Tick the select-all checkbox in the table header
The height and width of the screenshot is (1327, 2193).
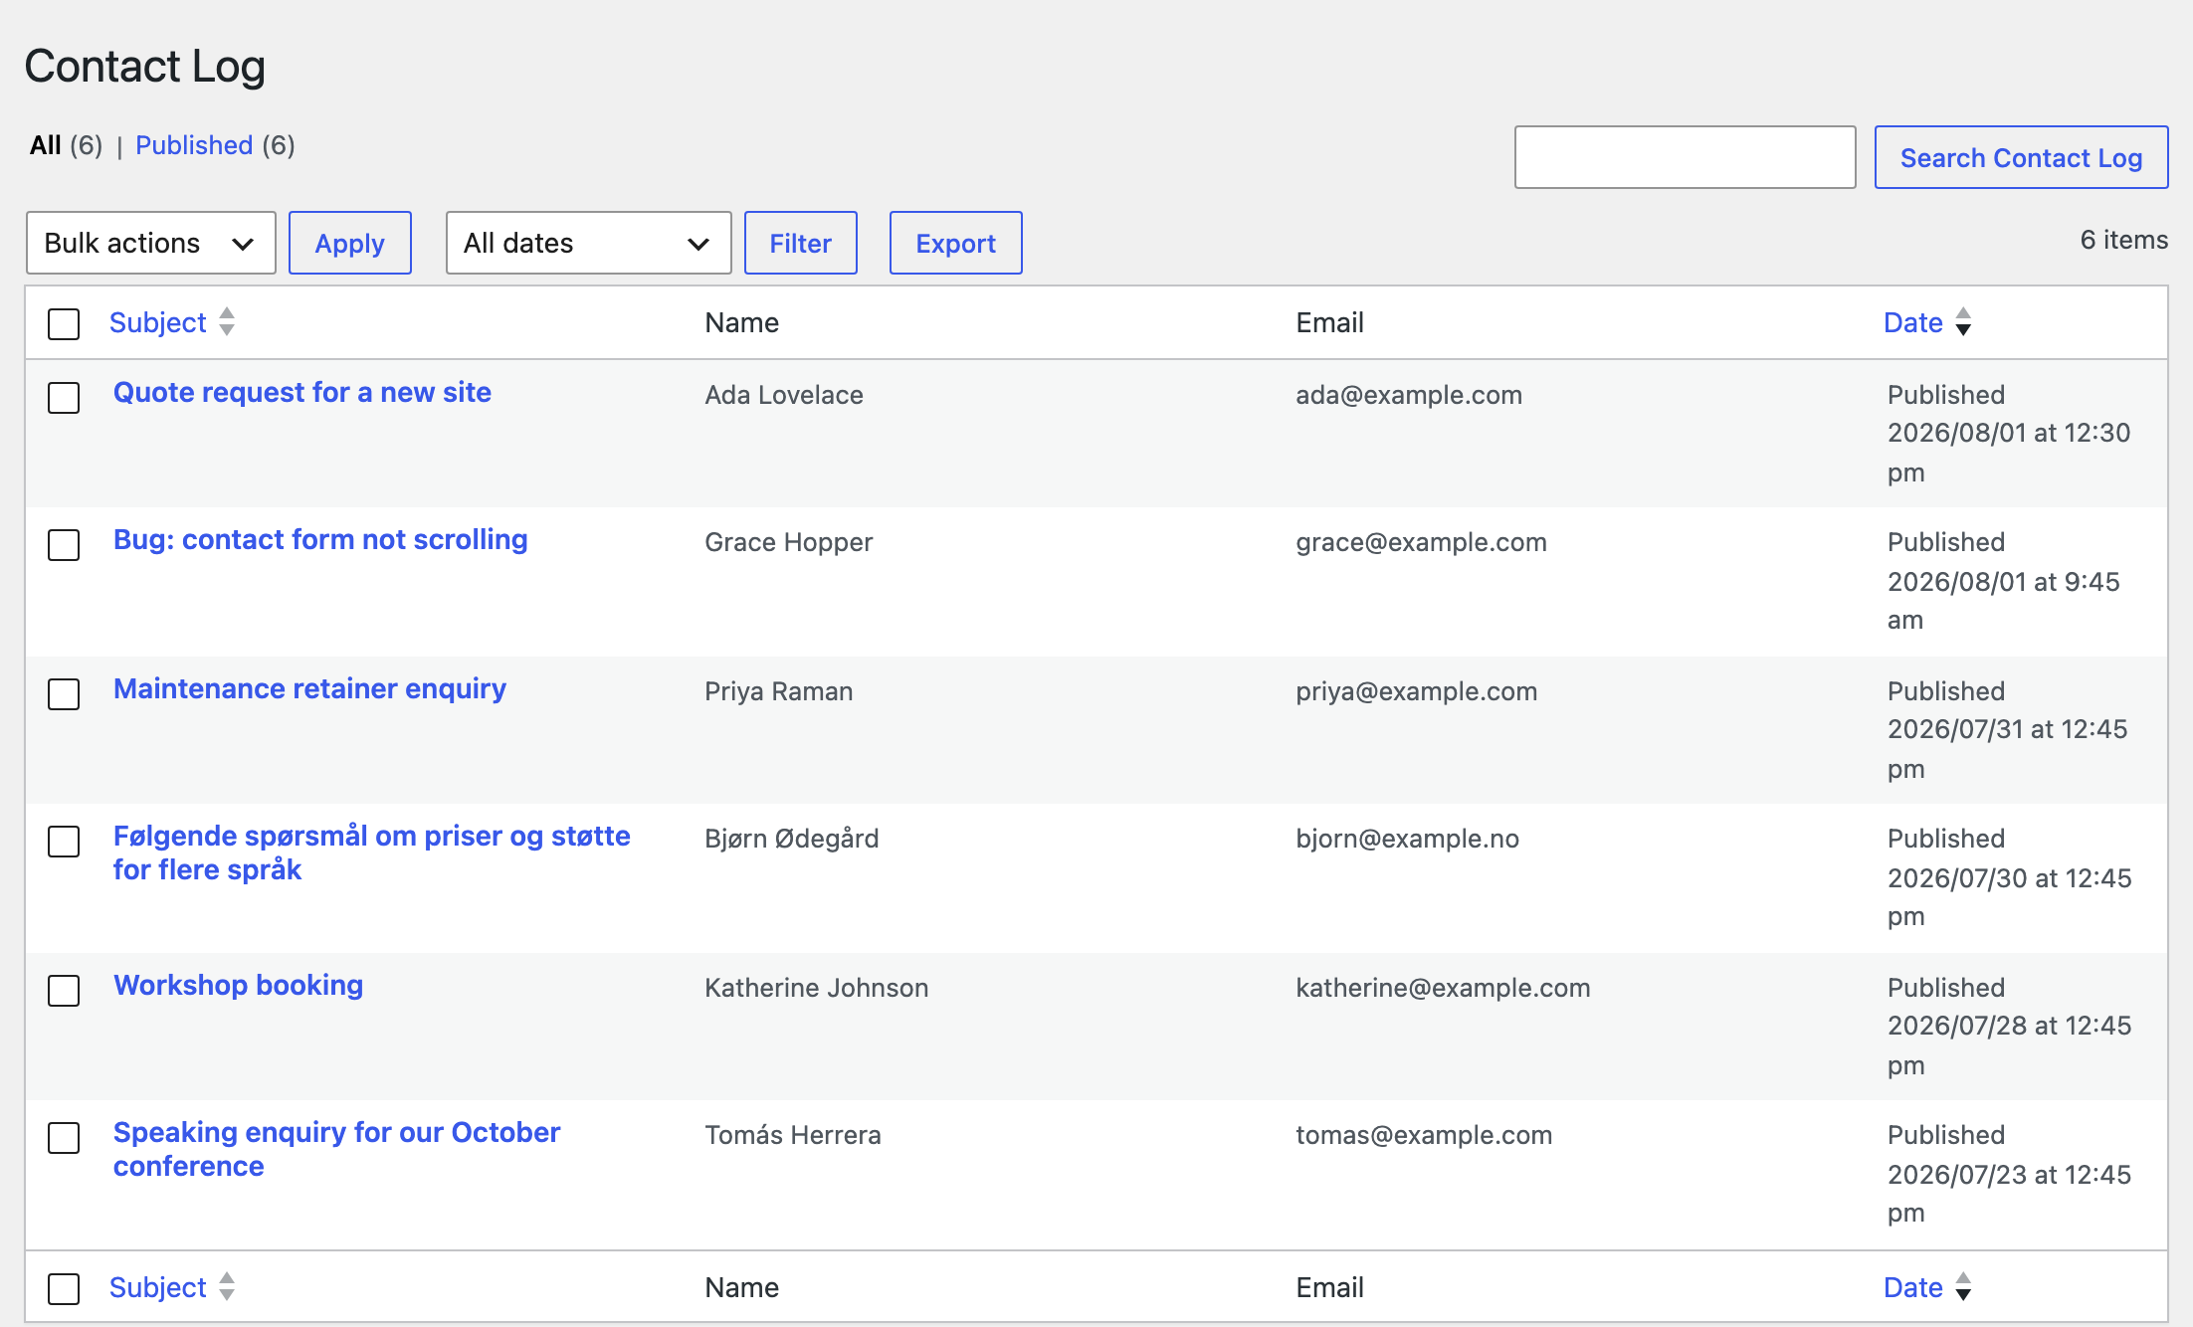pyautogui.click(x=64, y=323)
